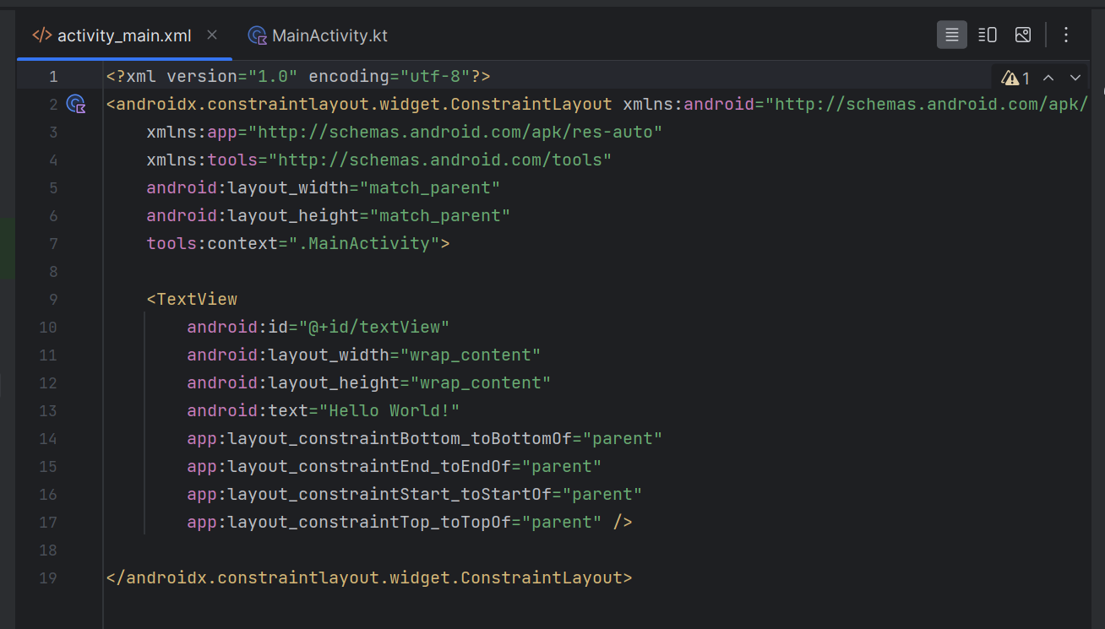Jump to next highlighted problem arrow
Screen dimensions: 1105x629
pyautogui.click(x=1075, y=78)
